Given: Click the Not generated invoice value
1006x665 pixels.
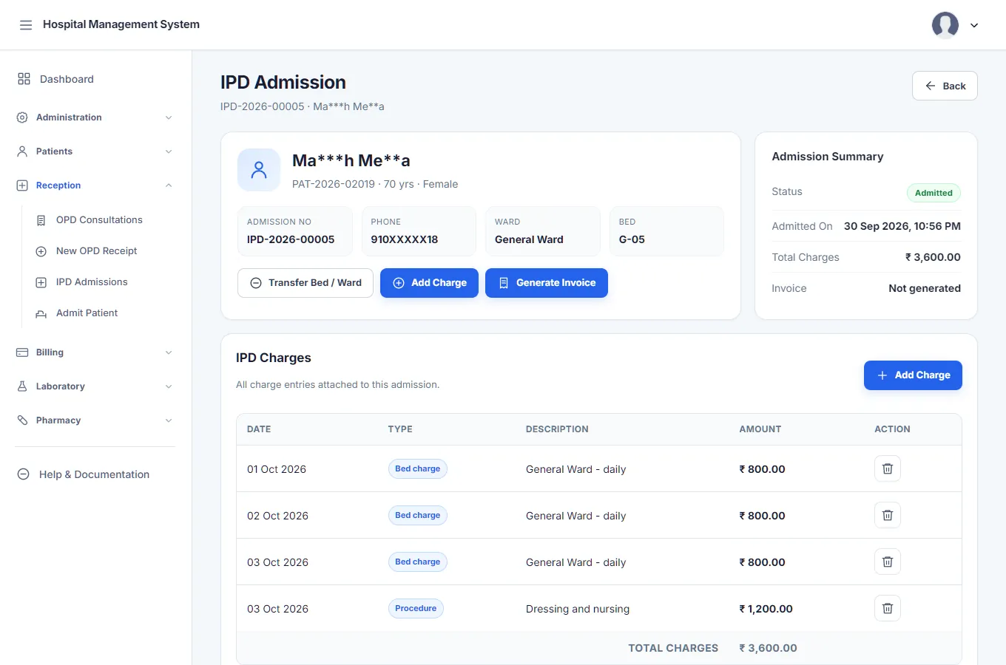Looking at the screenshot, I should 925,288.
